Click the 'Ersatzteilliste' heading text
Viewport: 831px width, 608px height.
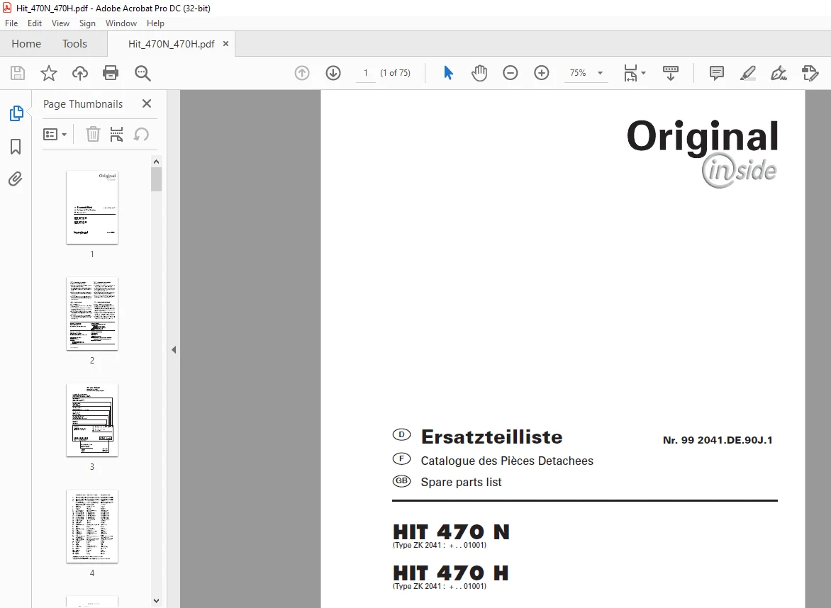coord(491,437)
